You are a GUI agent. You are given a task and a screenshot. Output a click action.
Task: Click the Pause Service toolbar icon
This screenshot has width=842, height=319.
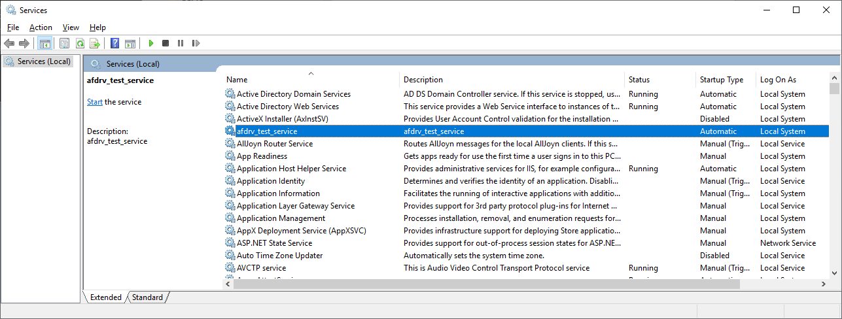181,43
